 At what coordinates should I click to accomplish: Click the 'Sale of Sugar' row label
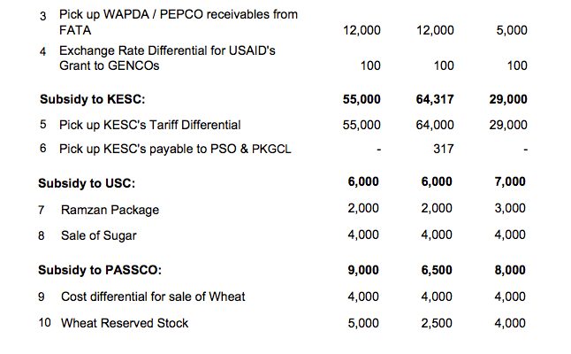coord(99,235)
